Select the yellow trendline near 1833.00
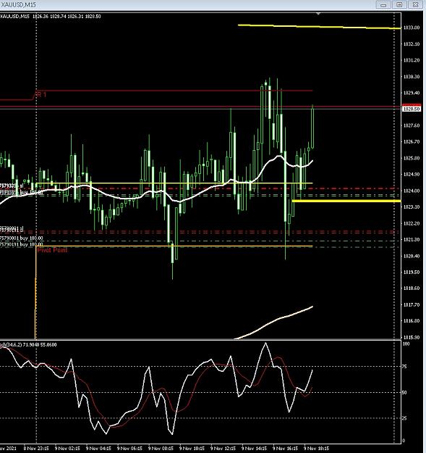The height and width of the screenshot is (453, 426). click(x=320, y=27)
